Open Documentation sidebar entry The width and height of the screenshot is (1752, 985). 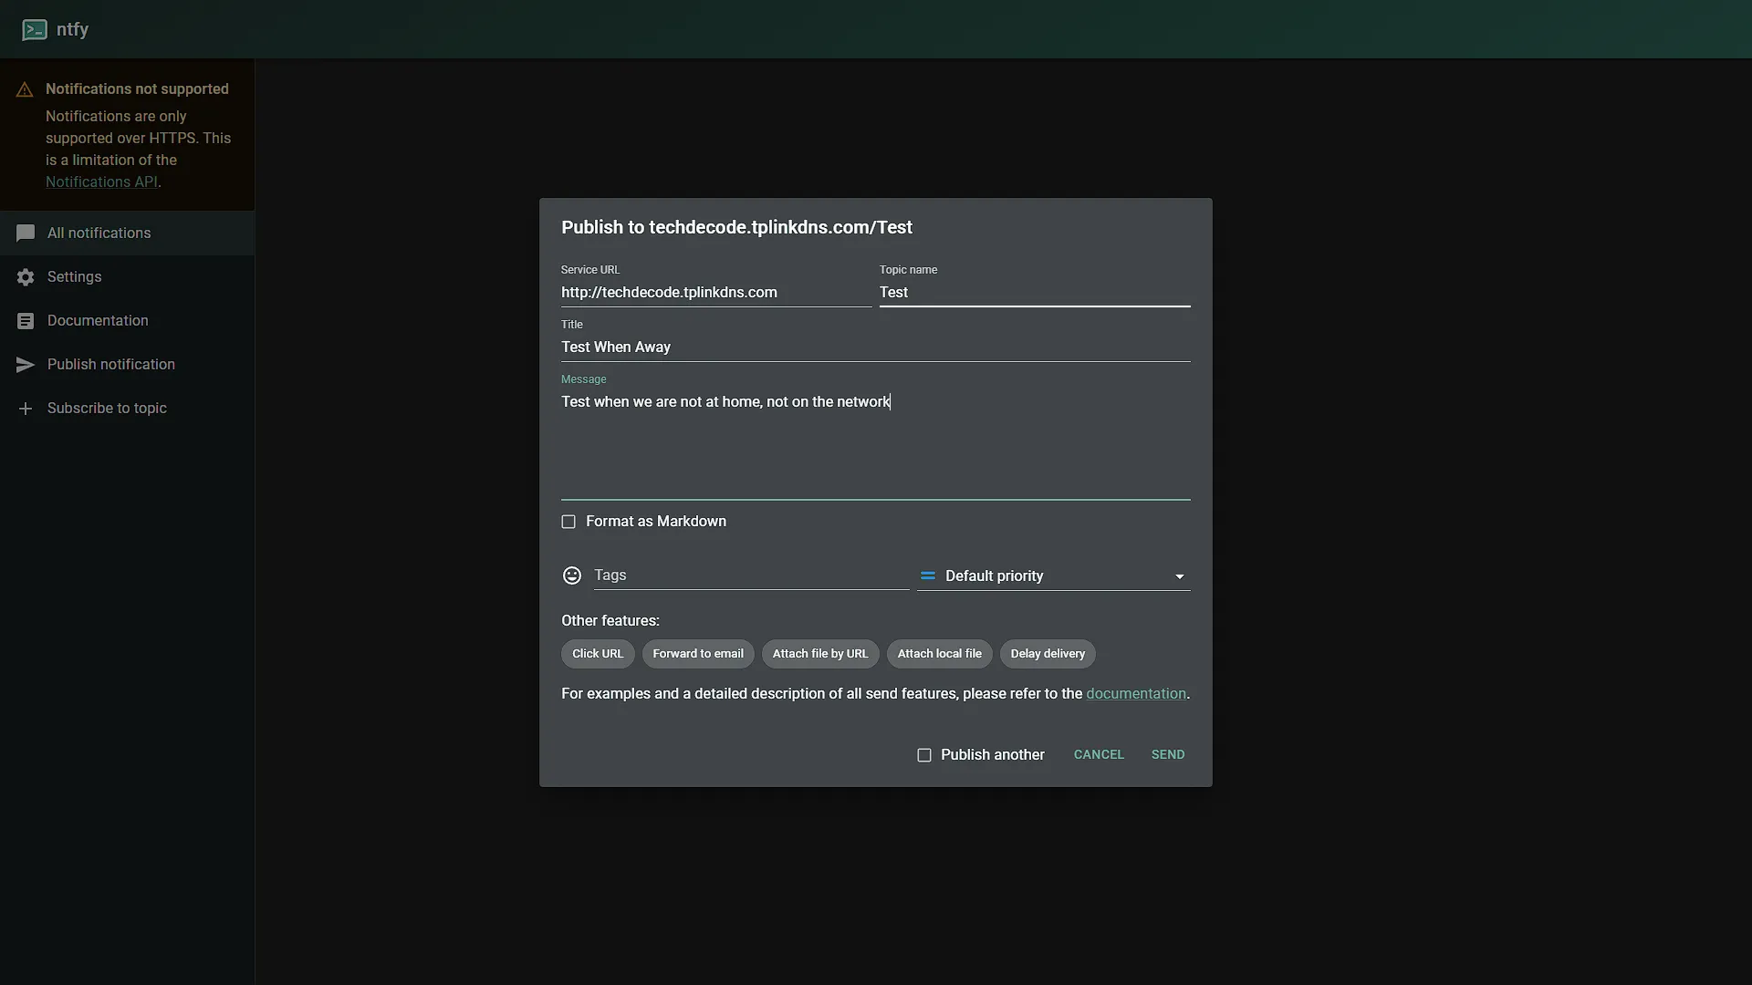[x=127, y=321]
